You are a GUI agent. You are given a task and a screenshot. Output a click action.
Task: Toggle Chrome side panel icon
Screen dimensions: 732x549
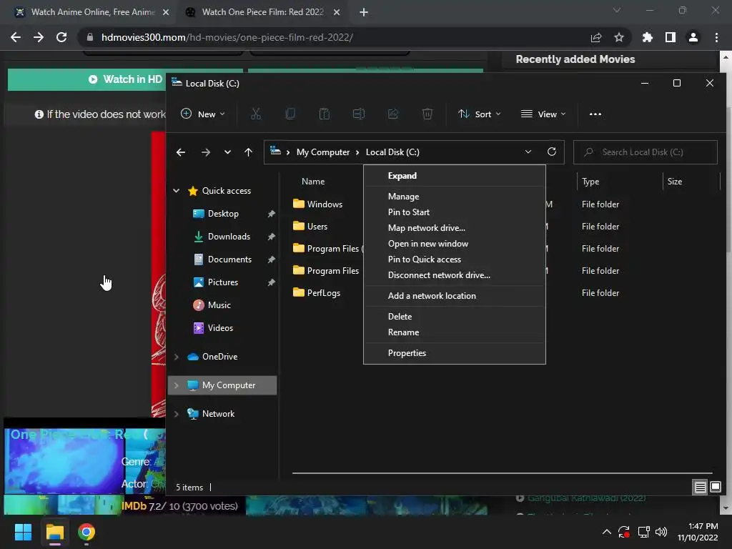(671, 37)
